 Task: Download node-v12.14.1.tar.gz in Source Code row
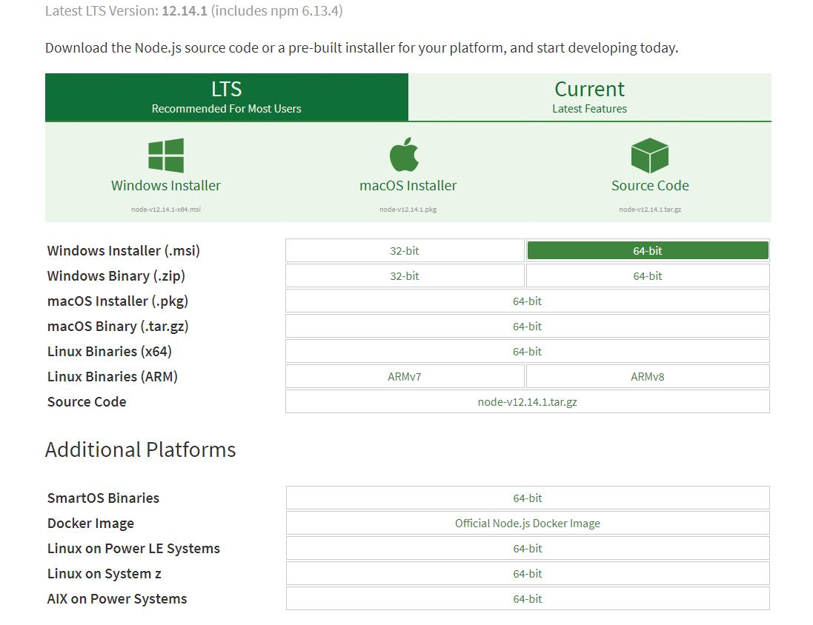(x=528, y=401)
